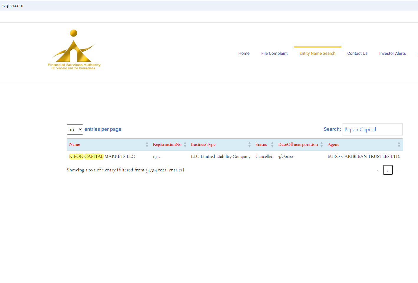Sort by RegistrationNo column arrows
This screenshot has width=418, height=283.
click(x=185, y=145)
